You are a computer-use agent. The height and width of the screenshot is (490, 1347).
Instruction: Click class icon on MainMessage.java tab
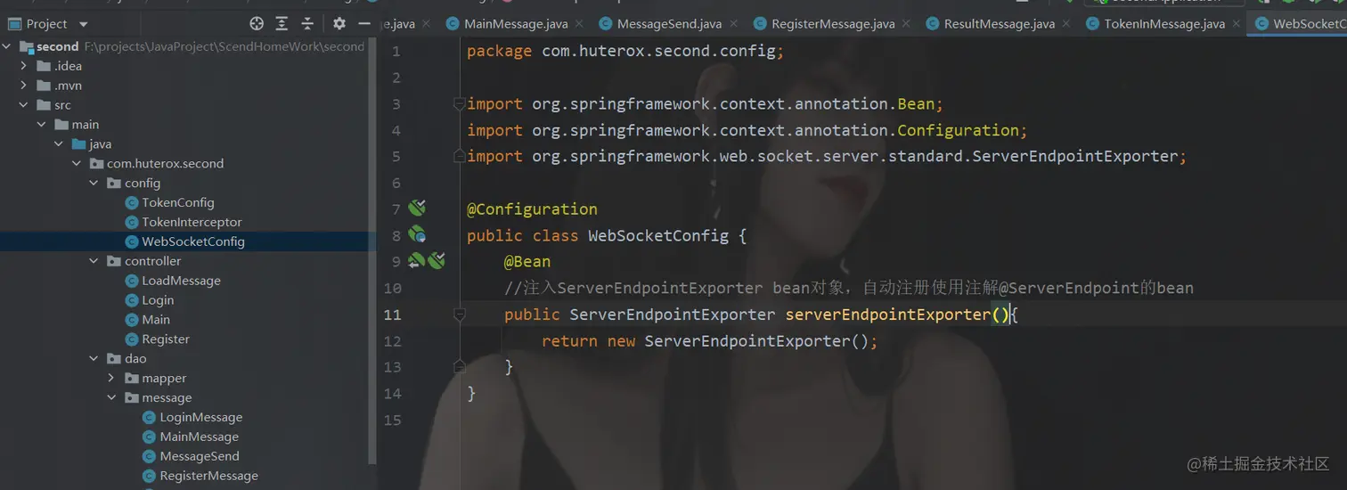pyautogui.click(x=453, y=24)
